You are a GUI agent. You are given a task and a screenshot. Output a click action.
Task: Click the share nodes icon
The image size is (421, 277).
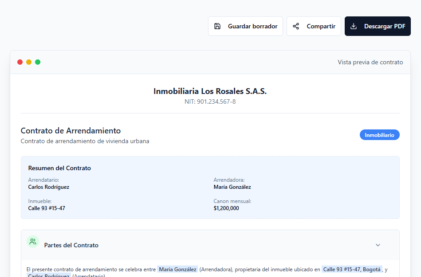[x=296, y=26]
